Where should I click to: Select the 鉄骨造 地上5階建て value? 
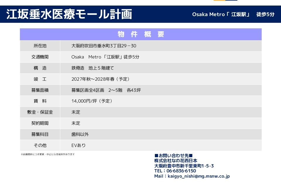pyautogui.click(x=92, y=68)
